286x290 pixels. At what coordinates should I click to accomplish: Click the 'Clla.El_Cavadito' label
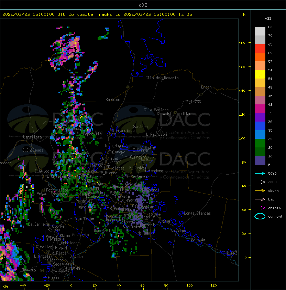(173, 114)
